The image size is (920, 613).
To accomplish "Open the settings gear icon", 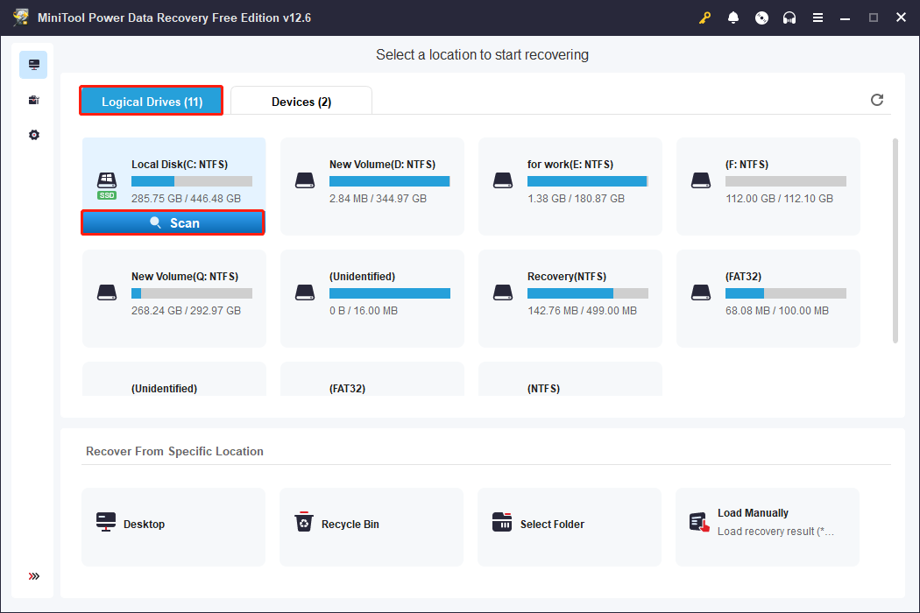I will click(33, 134).
